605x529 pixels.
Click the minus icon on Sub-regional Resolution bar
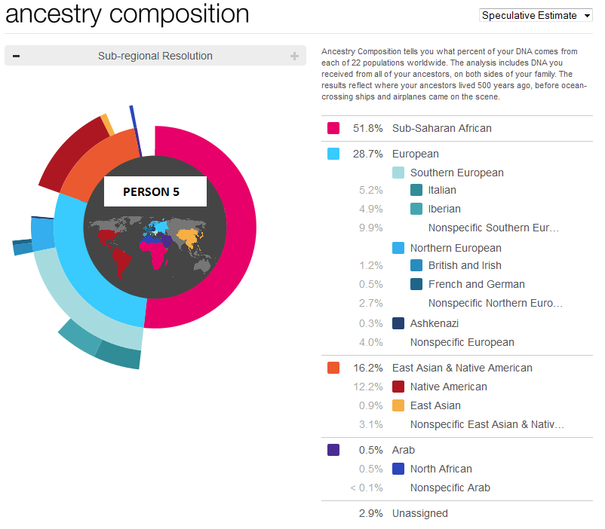(x=15, y=56)
